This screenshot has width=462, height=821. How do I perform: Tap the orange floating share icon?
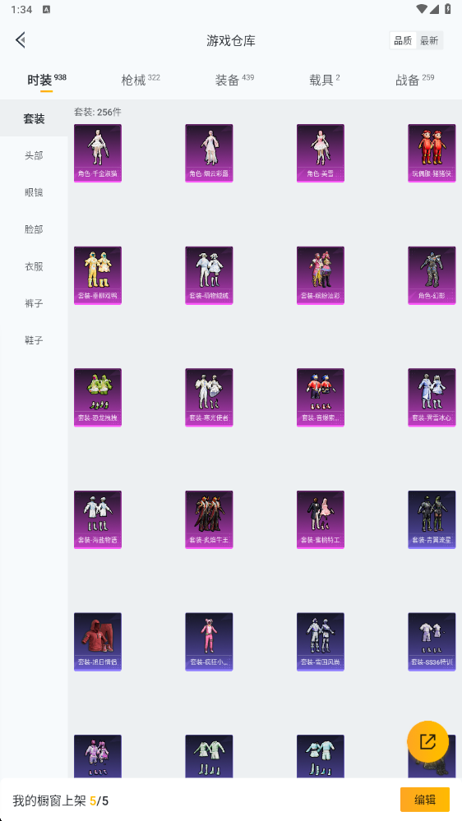[x=428, y=741]
